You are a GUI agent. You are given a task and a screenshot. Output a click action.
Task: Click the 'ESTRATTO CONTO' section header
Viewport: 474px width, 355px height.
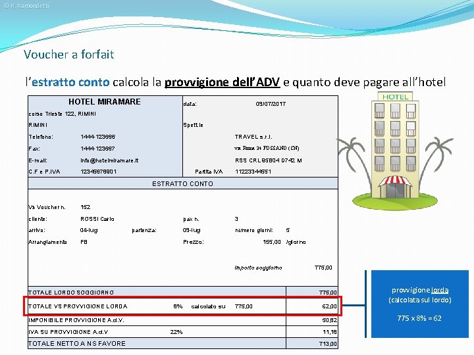coord(182,183)
